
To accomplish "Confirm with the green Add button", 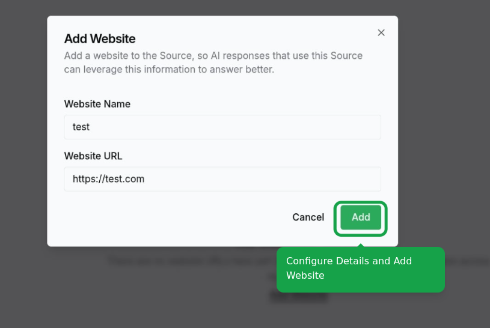I will tap(361, 217).
